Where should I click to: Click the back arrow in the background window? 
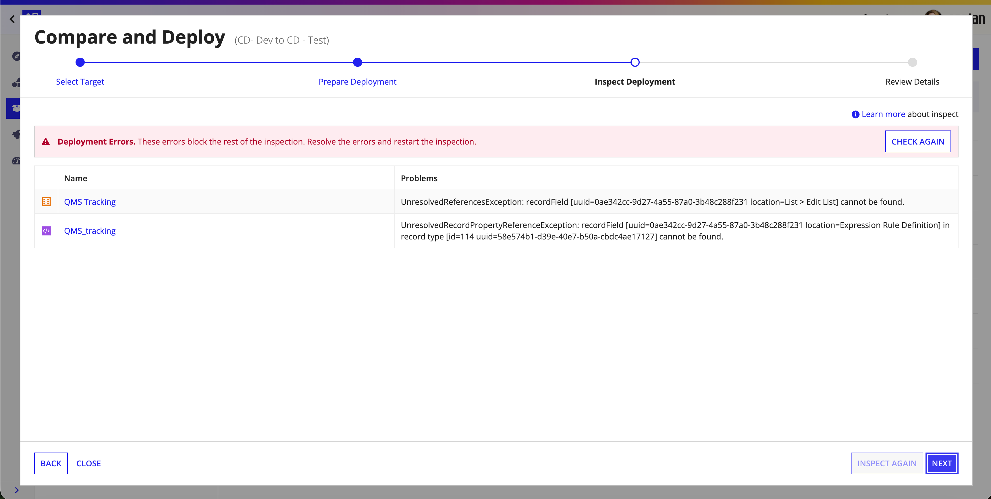tap(12, 19)
